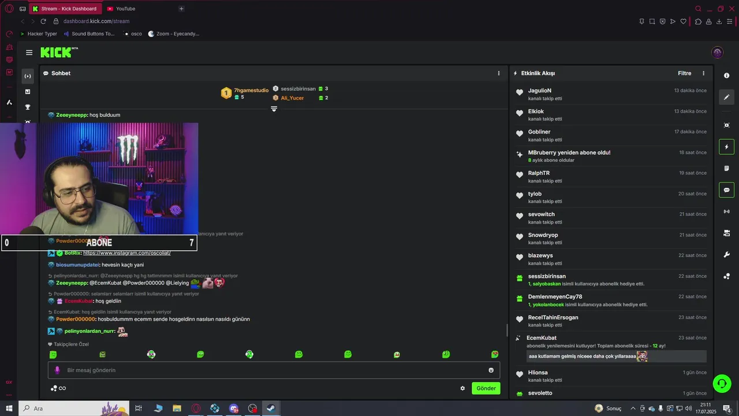Open the osco bookmark
The height and width of the screenshot is (416, 739).
click(133, 34)
